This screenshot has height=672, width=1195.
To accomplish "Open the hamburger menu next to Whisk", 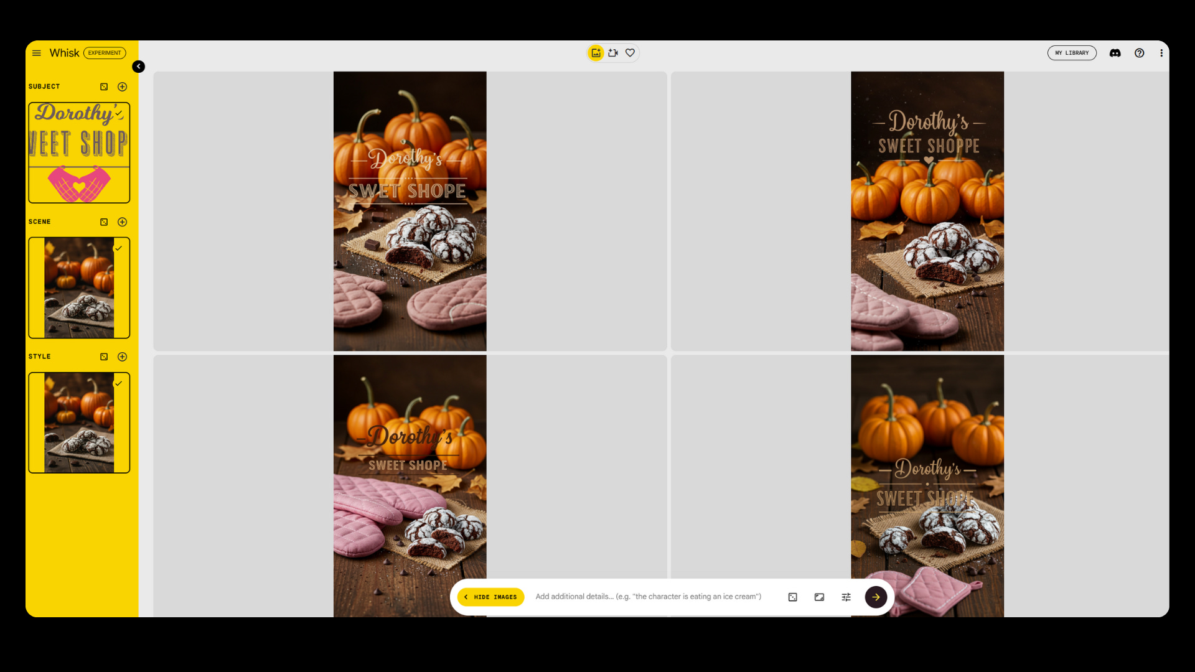I will [x=37, y=53].
